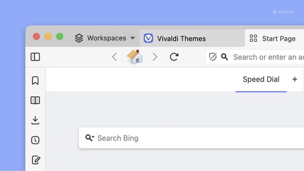Open the Notes panel
The width and height of the screenshot is (304, 171).
click(x=36, y=160)
